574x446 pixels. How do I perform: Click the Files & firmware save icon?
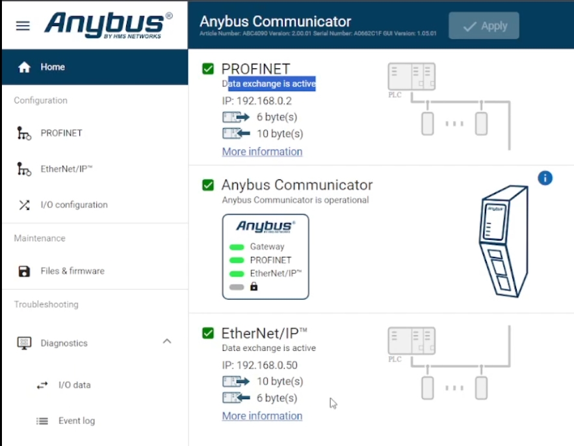click(24, 271)
